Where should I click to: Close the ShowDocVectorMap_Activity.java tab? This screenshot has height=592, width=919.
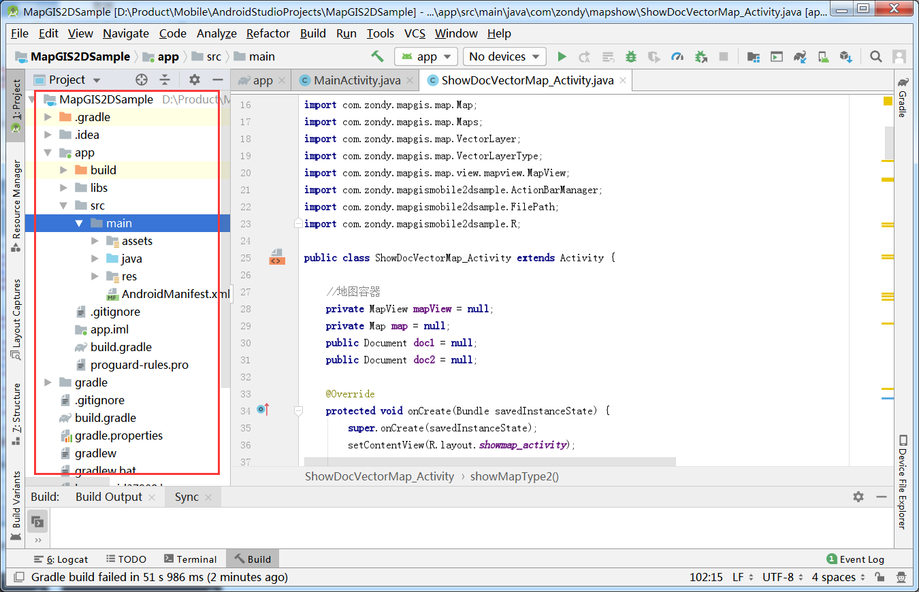click(x=623, y=80)
